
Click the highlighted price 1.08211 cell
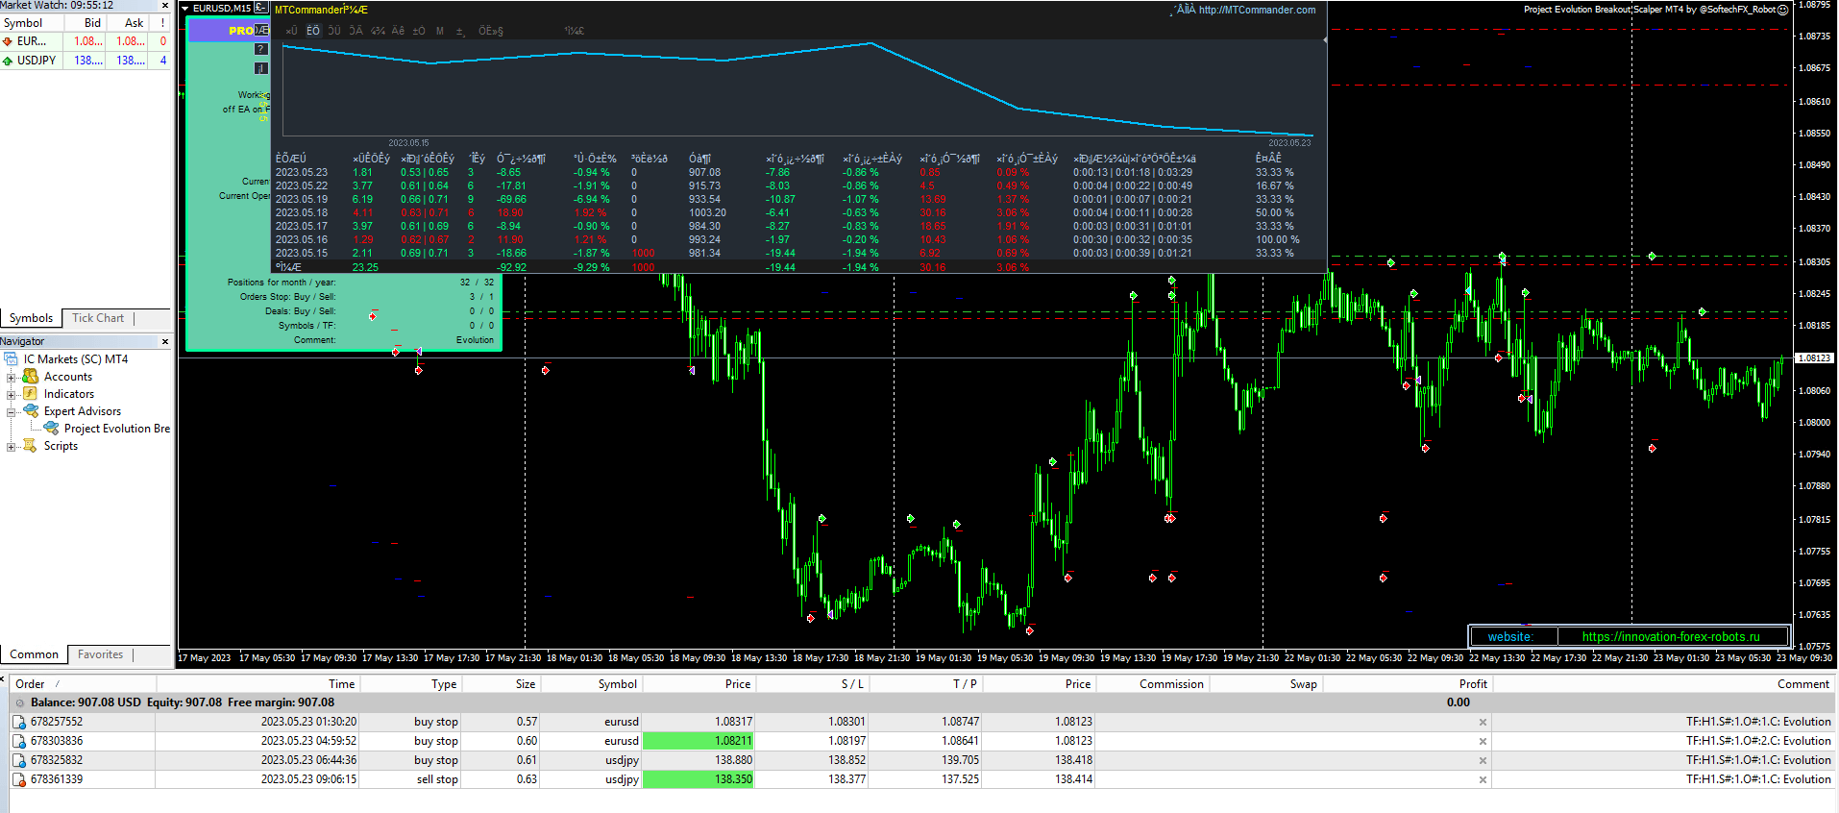699,741
